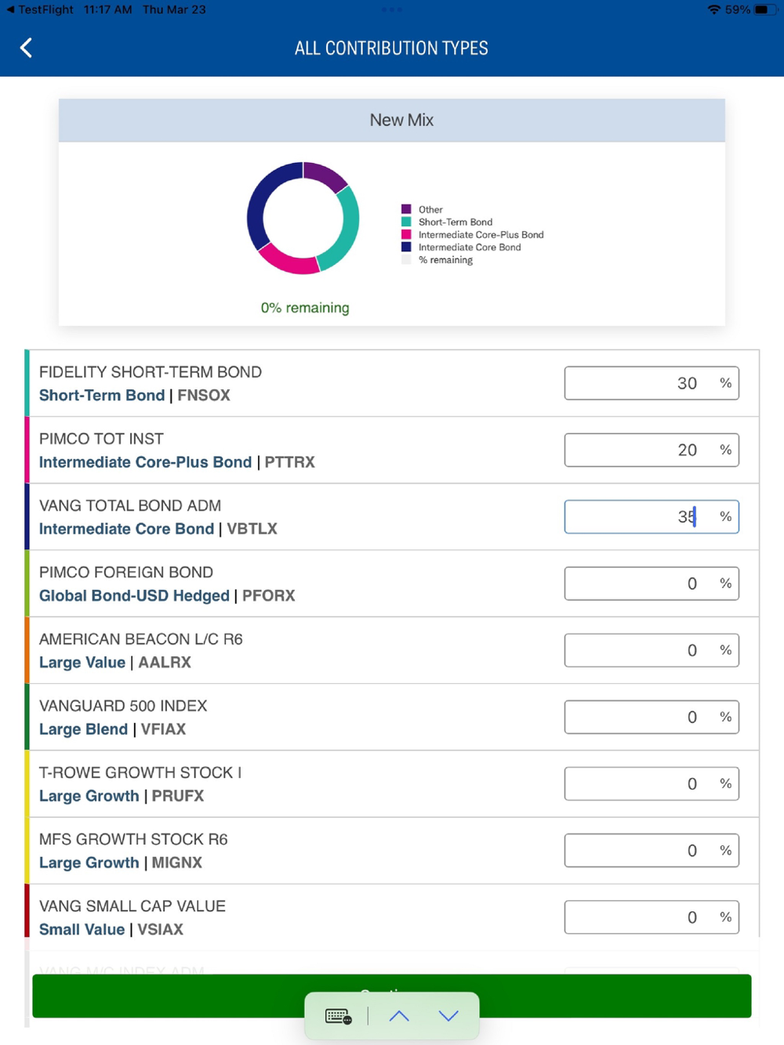The width and height of the screenshot is (784, 1045).
Task: Tap PIMCO TOT INST fund name
Action: [x=101, y=439]
